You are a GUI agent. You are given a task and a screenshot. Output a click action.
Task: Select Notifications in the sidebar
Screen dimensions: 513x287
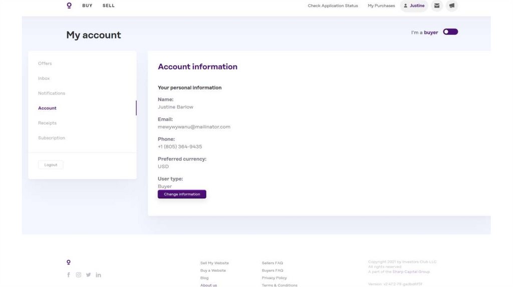(52, 93)
